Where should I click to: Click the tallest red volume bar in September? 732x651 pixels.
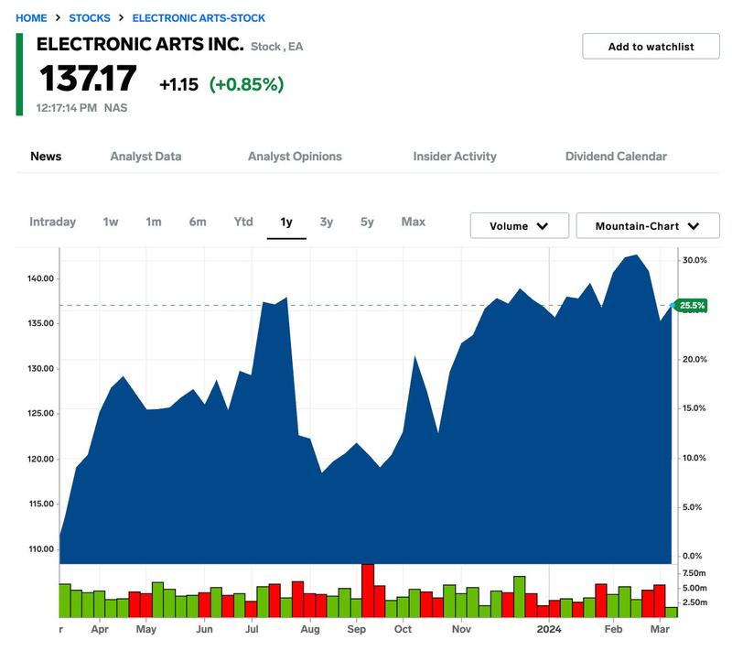(x=368, y=591)
